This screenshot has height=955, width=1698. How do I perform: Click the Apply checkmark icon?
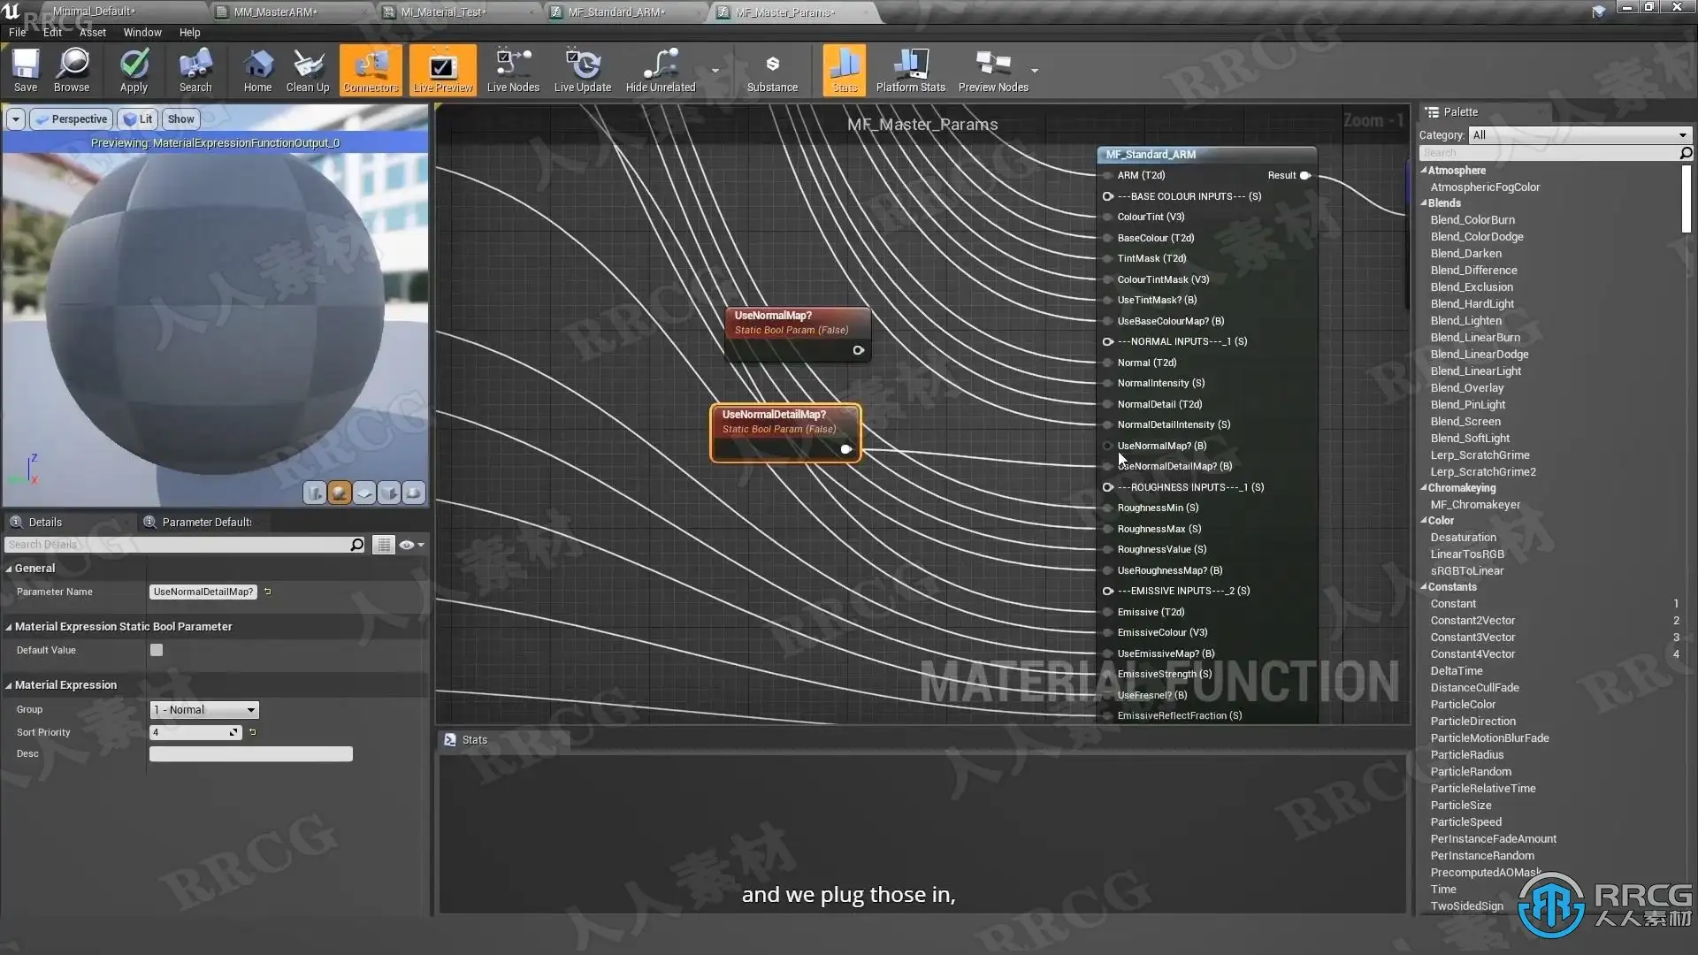[x=134, y=65]
